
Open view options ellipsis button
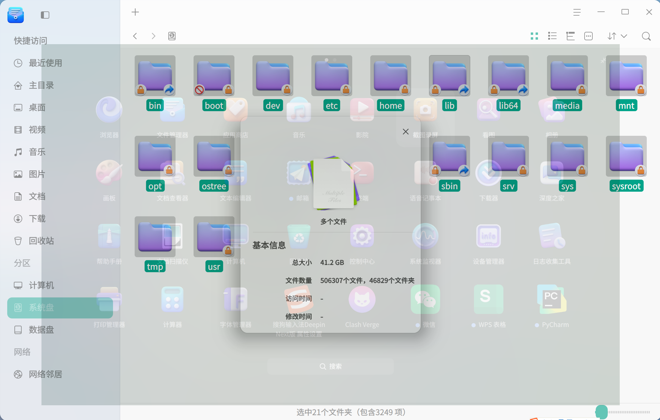(x=588, y=36)
